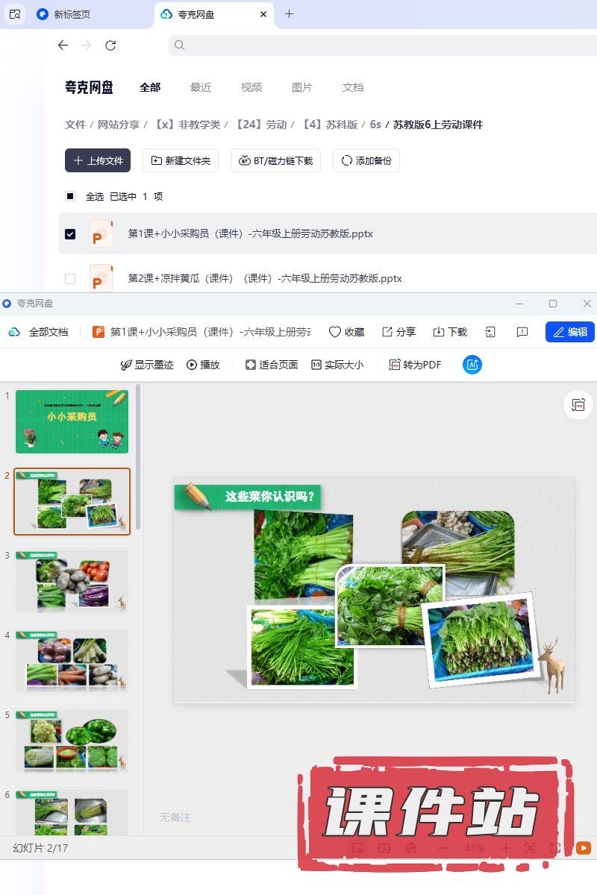
Task: Check the 第2课 凉拌黄瓜 file checkbox
Action: coord(70,279)
